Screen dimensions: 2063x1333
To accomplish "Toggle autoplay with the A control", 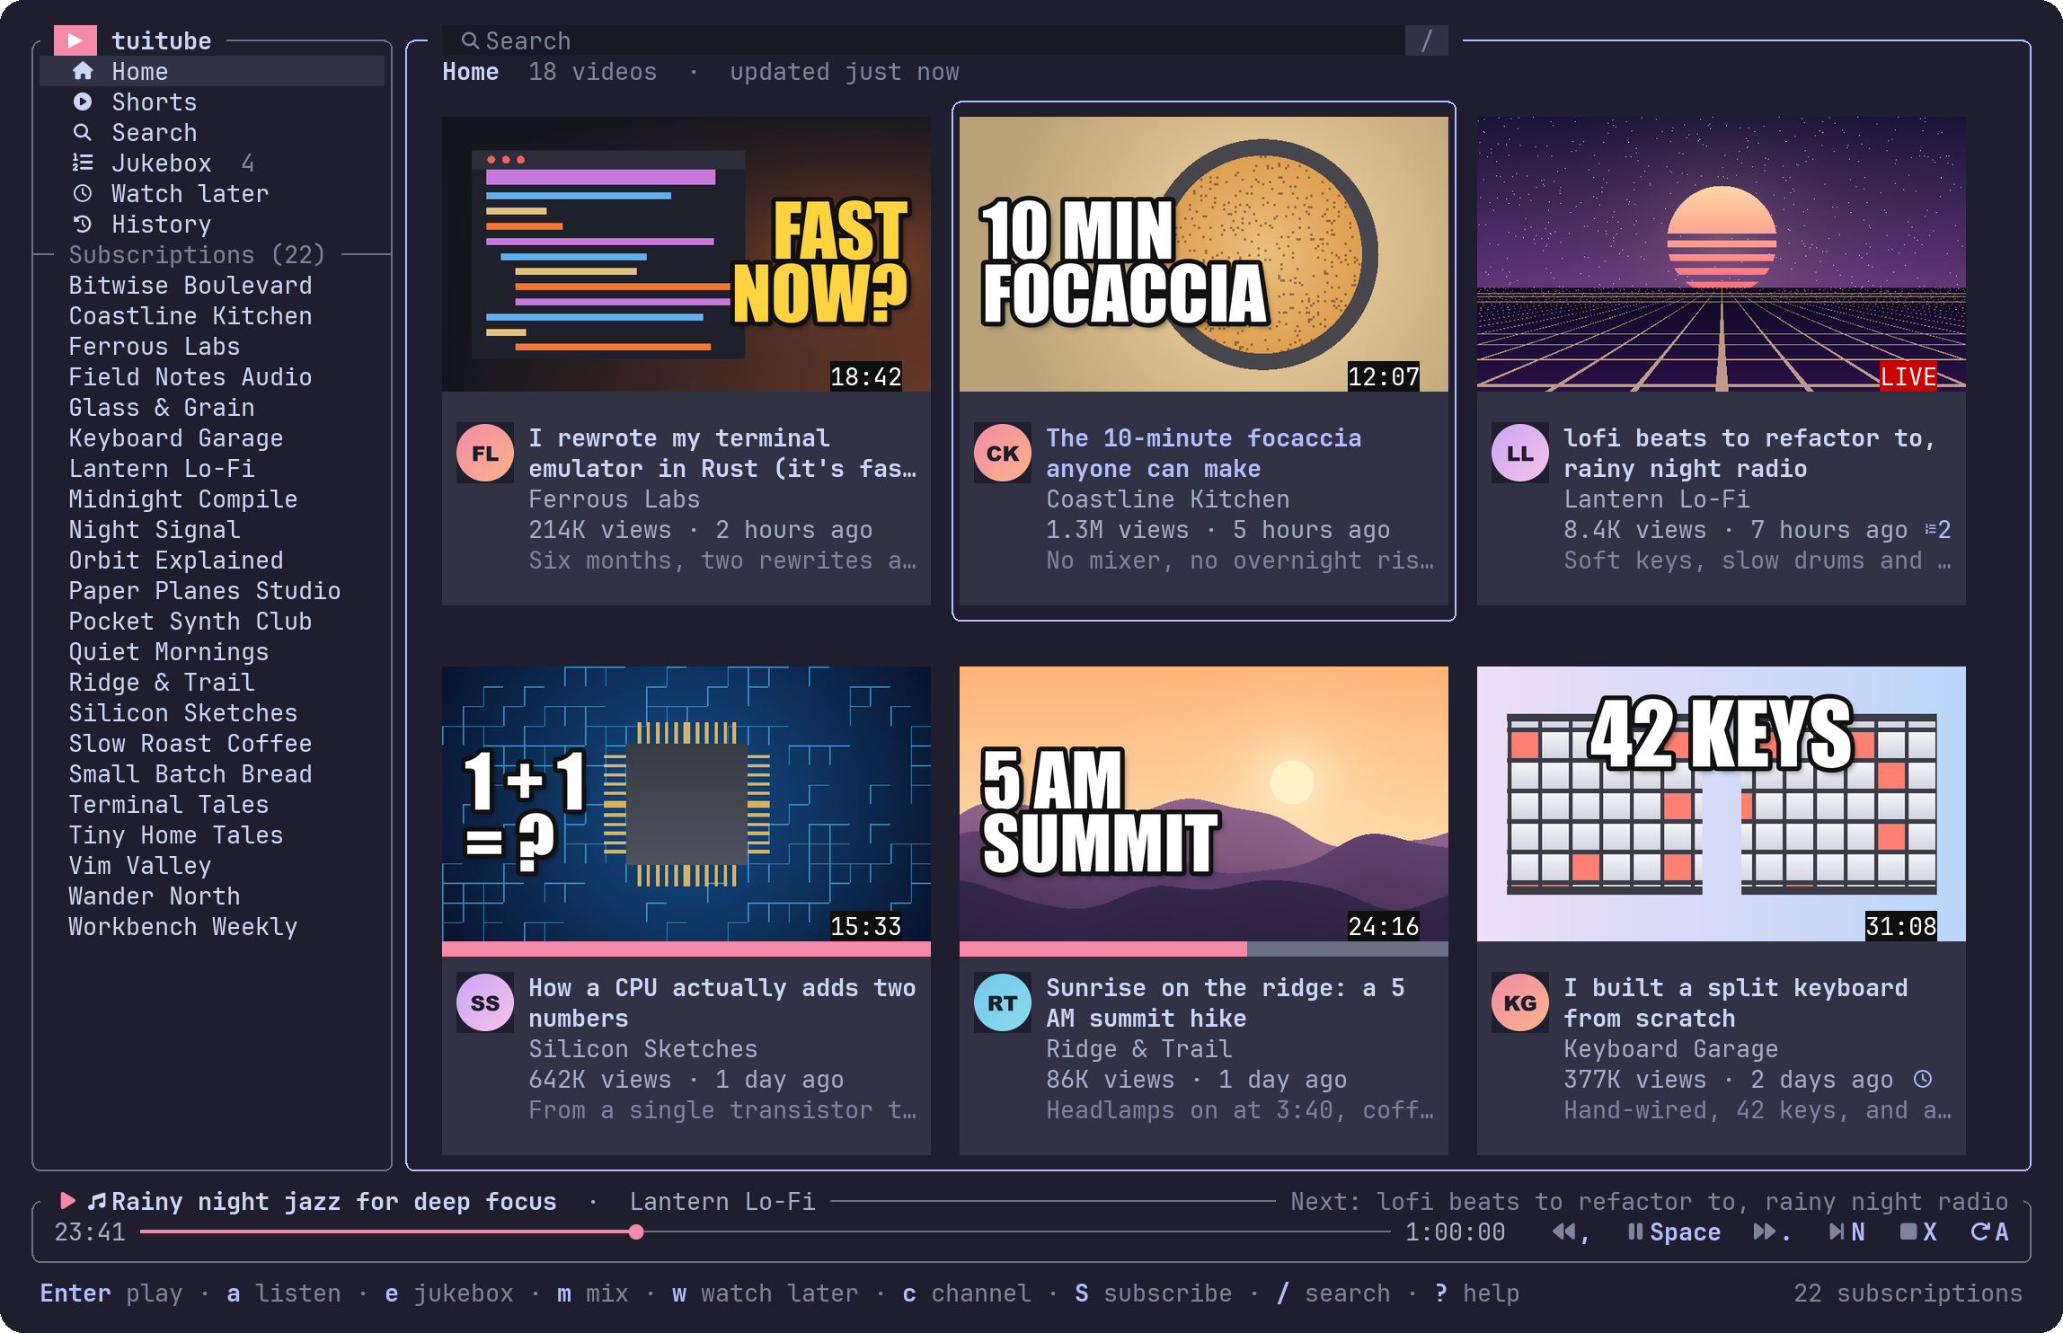I will [x=1989, y=1231].
